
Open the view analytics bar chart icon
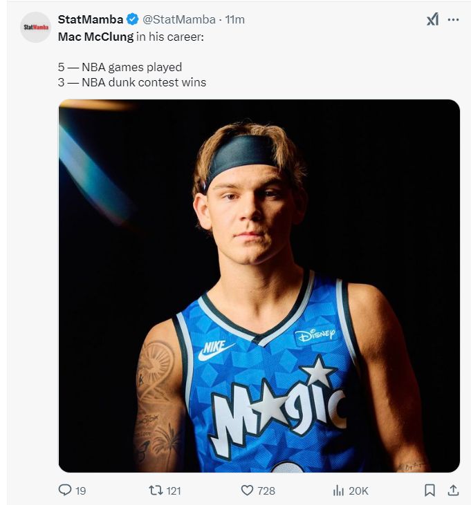pos(339,490)
